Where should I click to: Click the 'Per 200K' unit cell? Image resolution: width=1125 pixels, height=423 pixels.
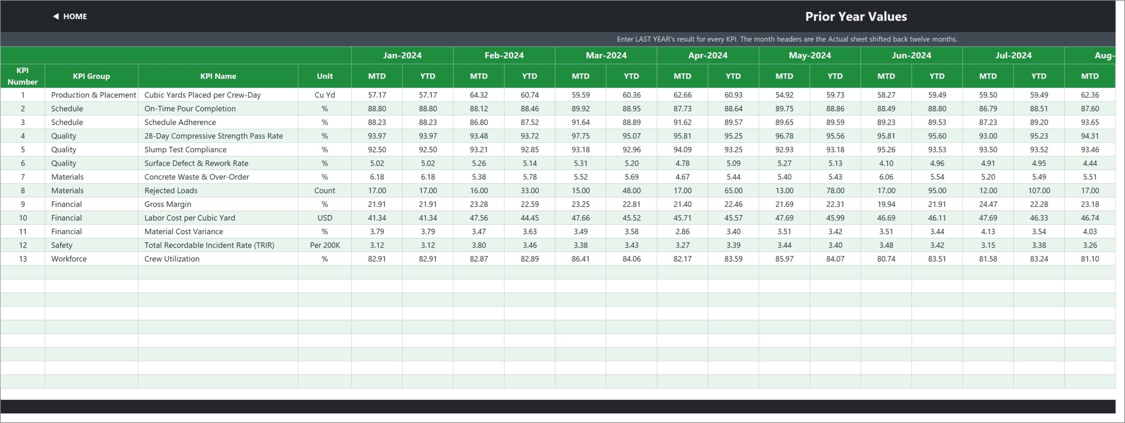point(325,245)
